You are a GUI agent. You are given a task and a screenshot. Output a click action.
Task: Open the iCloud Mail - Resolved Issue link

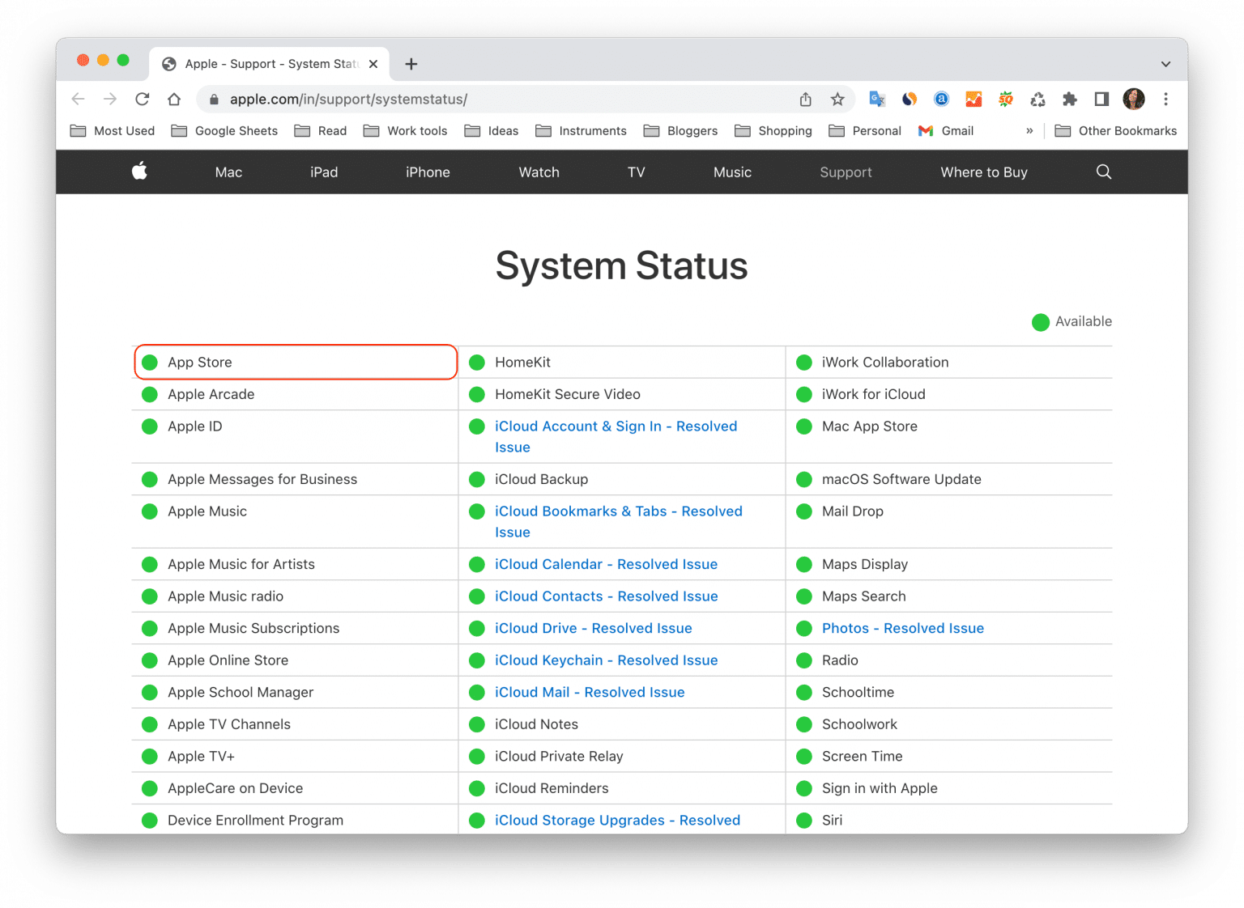pos(589,692)
